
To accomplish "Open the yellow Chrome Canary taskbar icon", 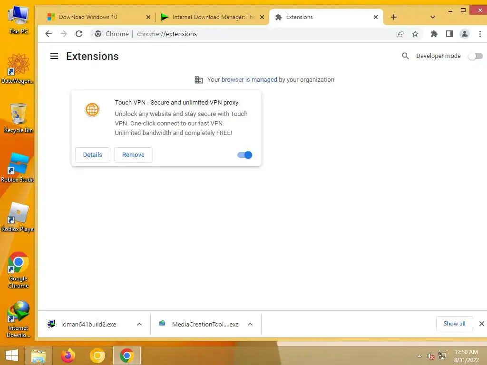I will [x=97, y=355].
